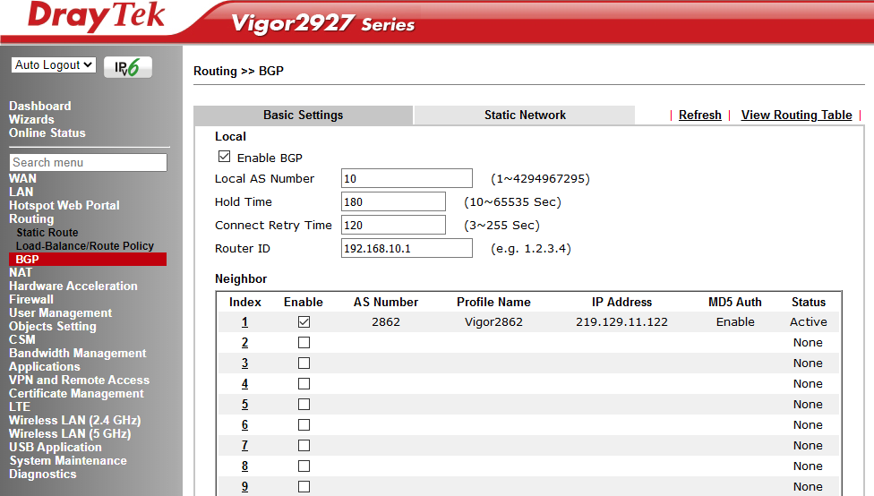This screenshot has width=874, height=496.
Task: Open the LTE menu
Action: (20, 406)
